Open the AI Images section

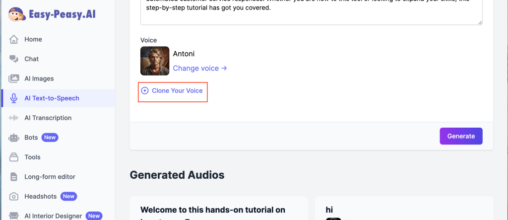click(39, 78)
